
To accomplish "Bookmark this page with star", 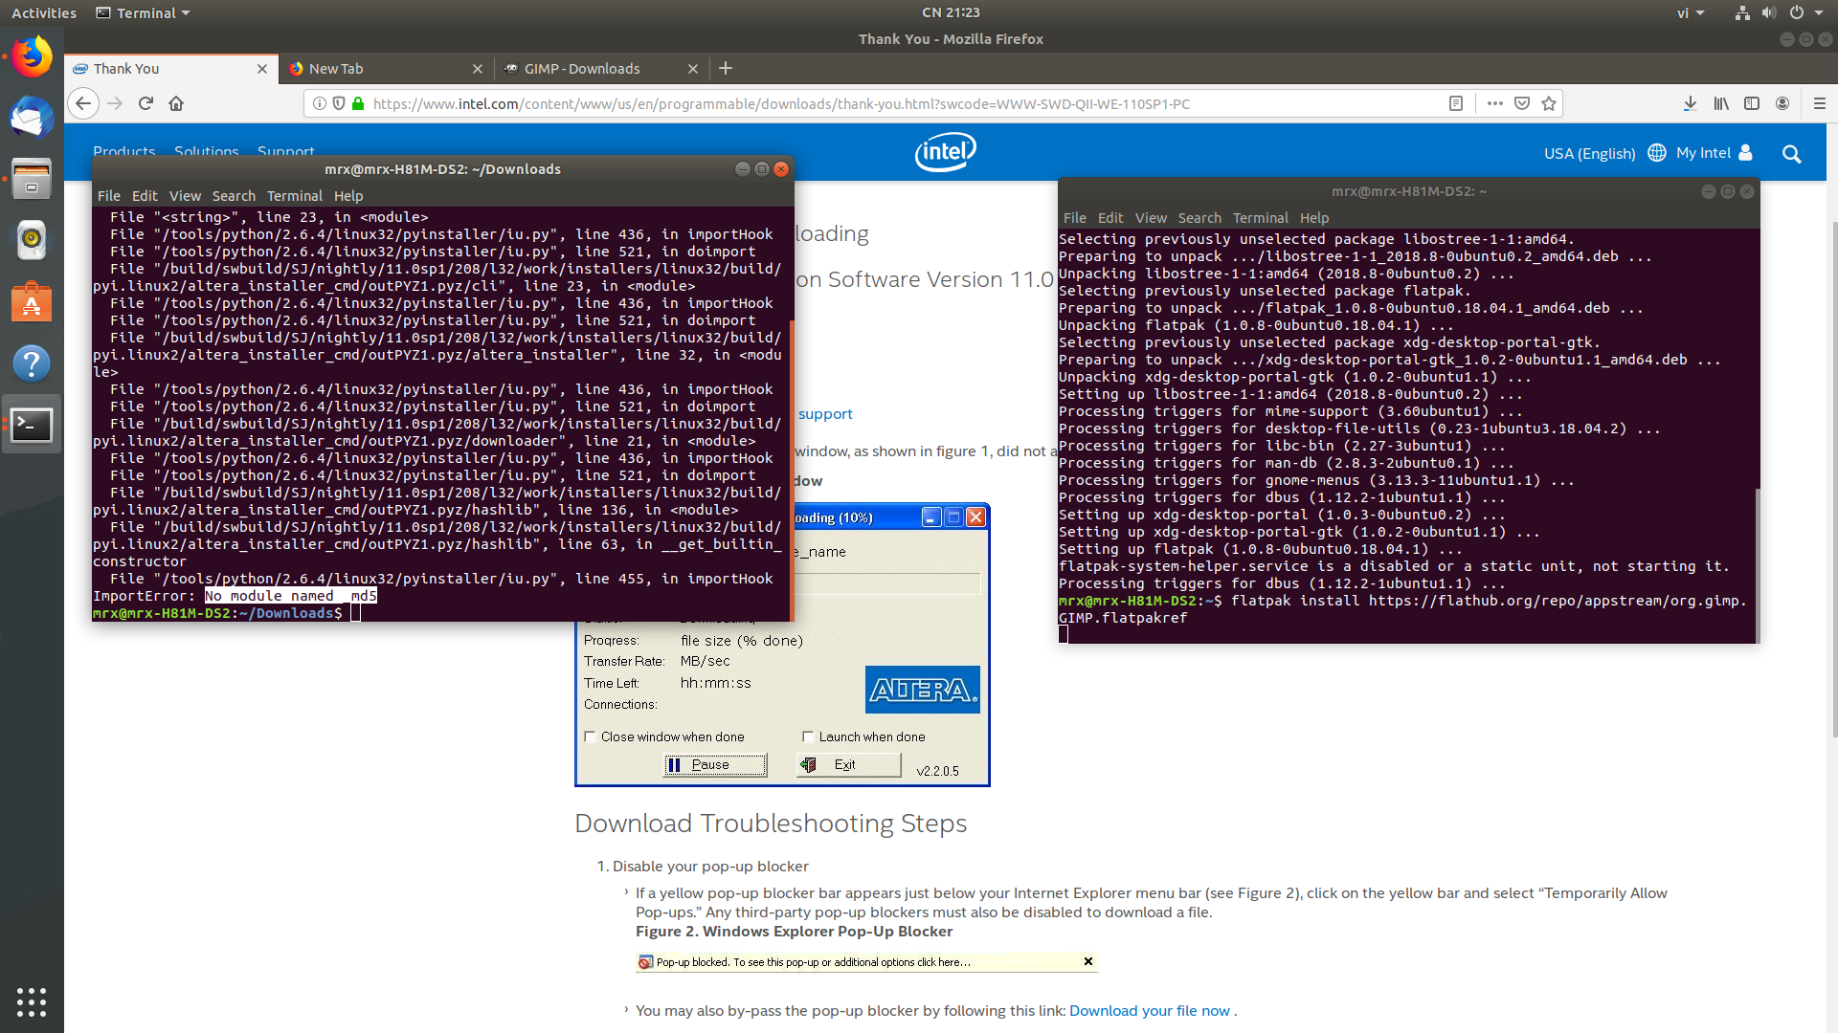I will [x=1549, y=103].
